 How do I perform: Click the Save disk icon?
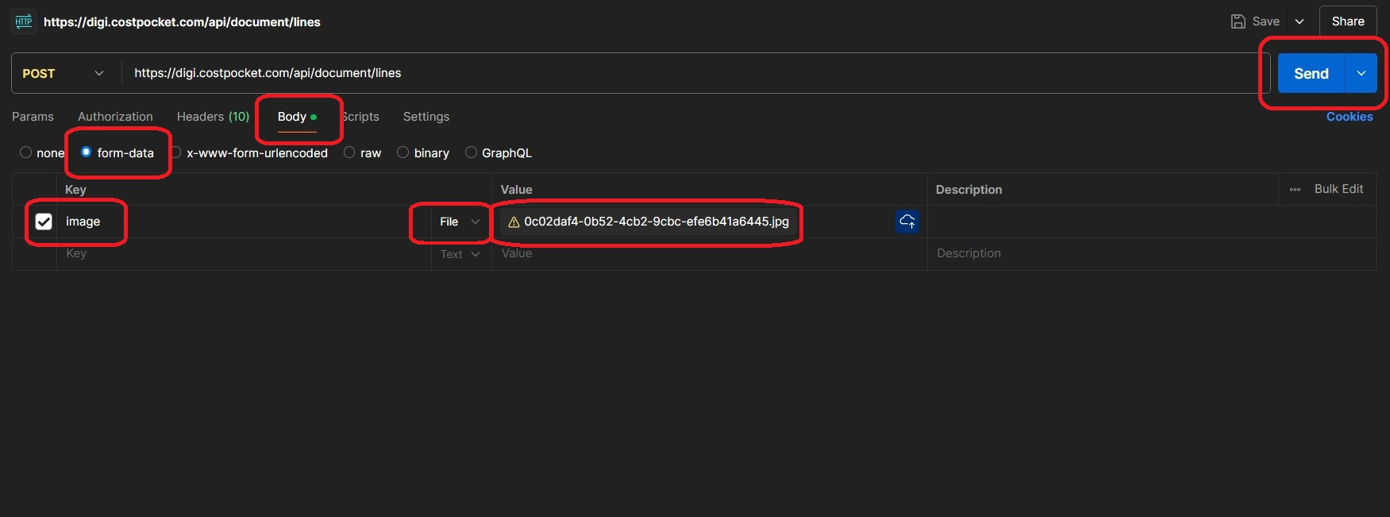pos(1238,21)
